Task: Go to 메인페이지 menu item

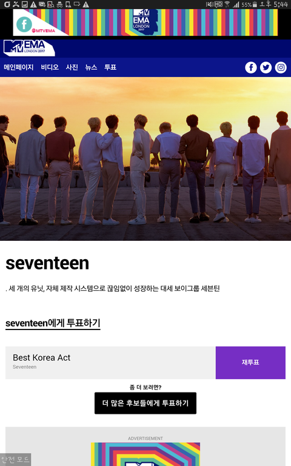Action: [18, 67]
